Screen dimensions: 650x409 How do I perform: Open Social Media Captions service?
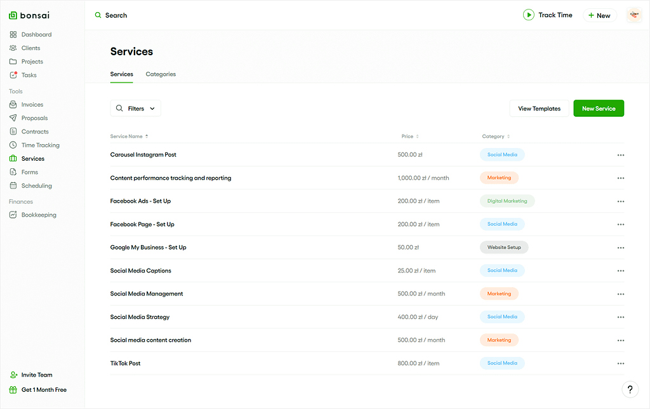coord(140,271)
